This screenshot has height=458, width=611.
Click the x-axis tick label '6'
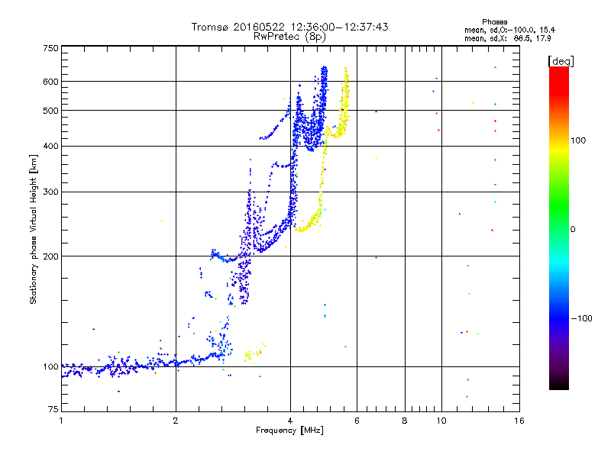pos(357,421)
